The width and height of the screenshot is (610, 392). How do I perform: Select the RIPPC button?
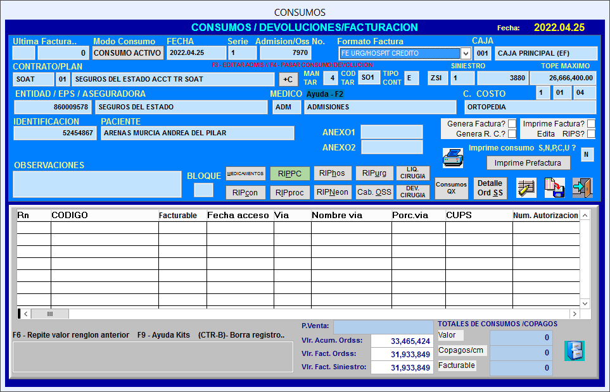point(290,173)
